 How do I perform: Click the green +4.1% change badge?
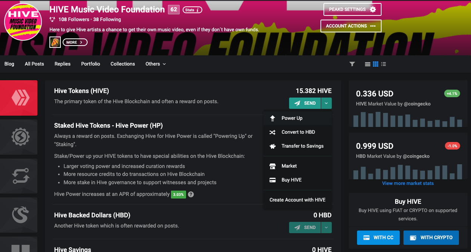pyautogui.click(x=452, y=93)
